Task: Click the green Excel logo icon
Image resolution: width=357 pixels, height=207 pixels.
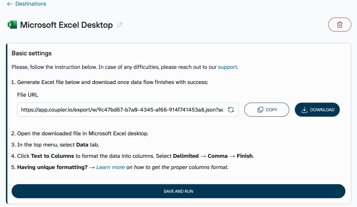Action: pos(12,25)
